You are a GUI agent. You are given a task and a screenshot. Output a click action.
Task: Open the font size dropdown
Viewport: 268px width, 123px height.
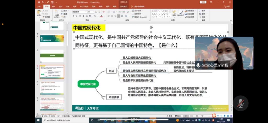pos(93,12)
